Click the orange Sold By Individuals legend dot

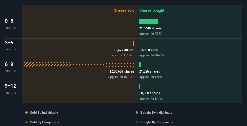[x=26, y=112]
